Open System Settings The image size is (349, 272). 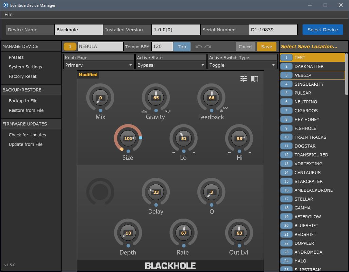tap(26, 67)
